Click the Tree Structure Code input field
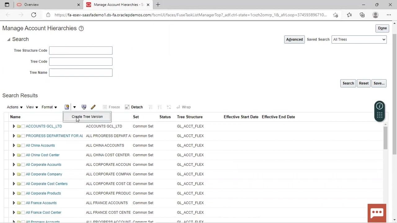 tap(81, 50)
